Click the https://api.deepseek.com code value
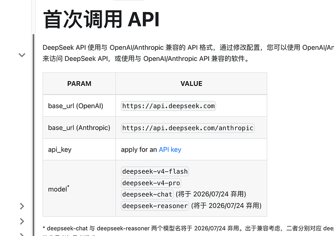 pyautogui.click(x=168, y=106)
